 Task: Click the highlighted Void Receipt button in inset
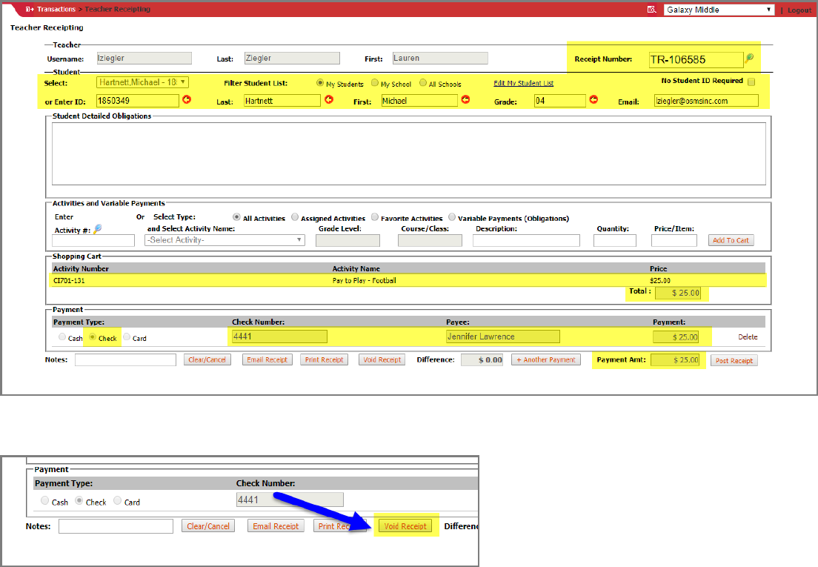tap(405, 526)
